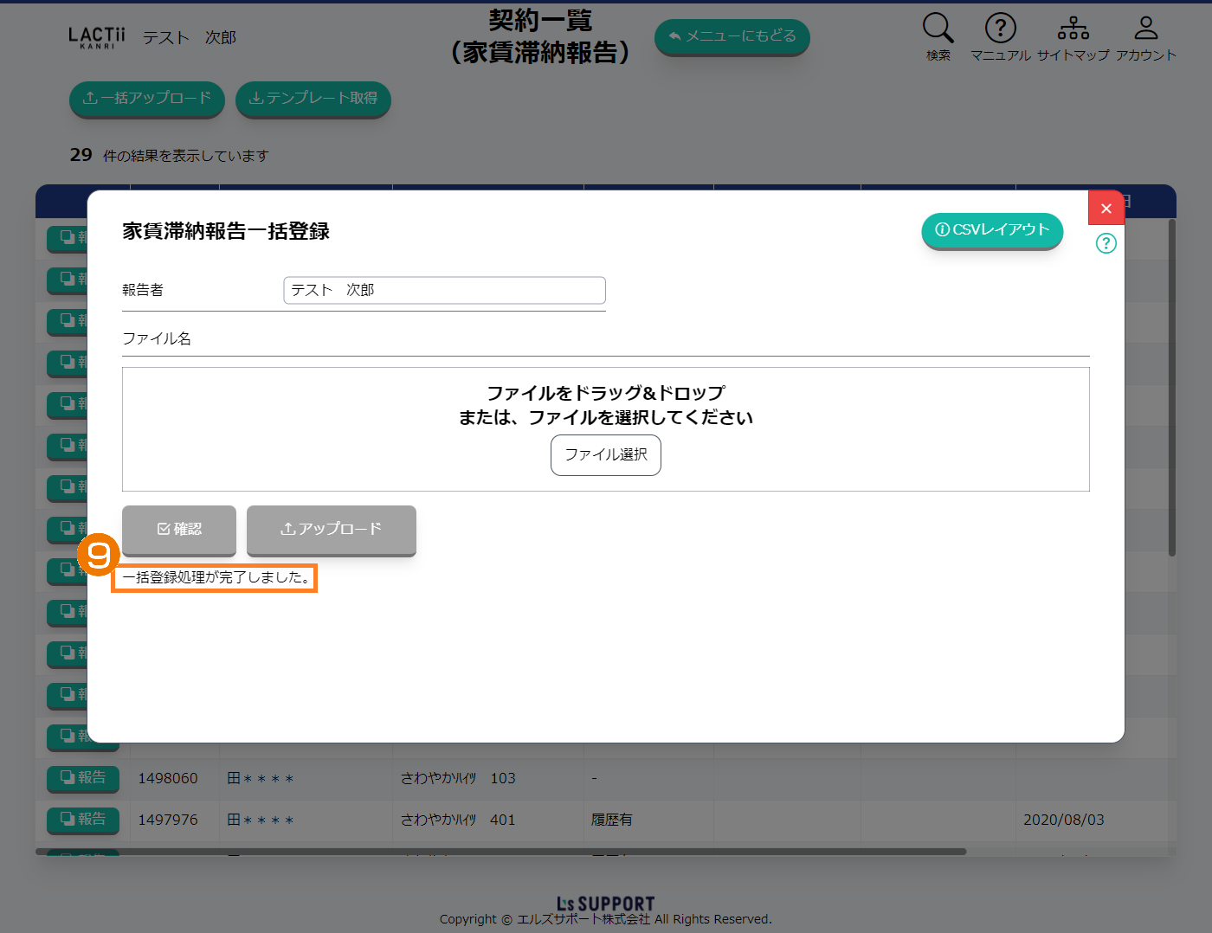
Task: Open the Manual help icon
Action: click(1000, 29)
